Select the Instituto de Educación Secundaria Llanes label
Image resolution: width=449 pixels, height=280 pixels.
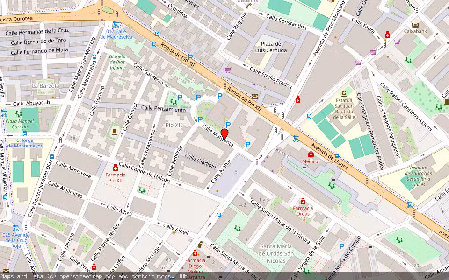point(418,176)
